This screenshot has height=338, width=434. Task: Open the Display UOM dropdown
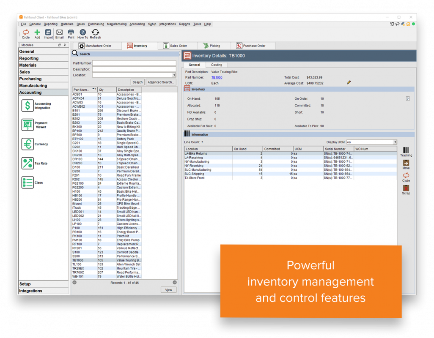click(x=395, y=142)
